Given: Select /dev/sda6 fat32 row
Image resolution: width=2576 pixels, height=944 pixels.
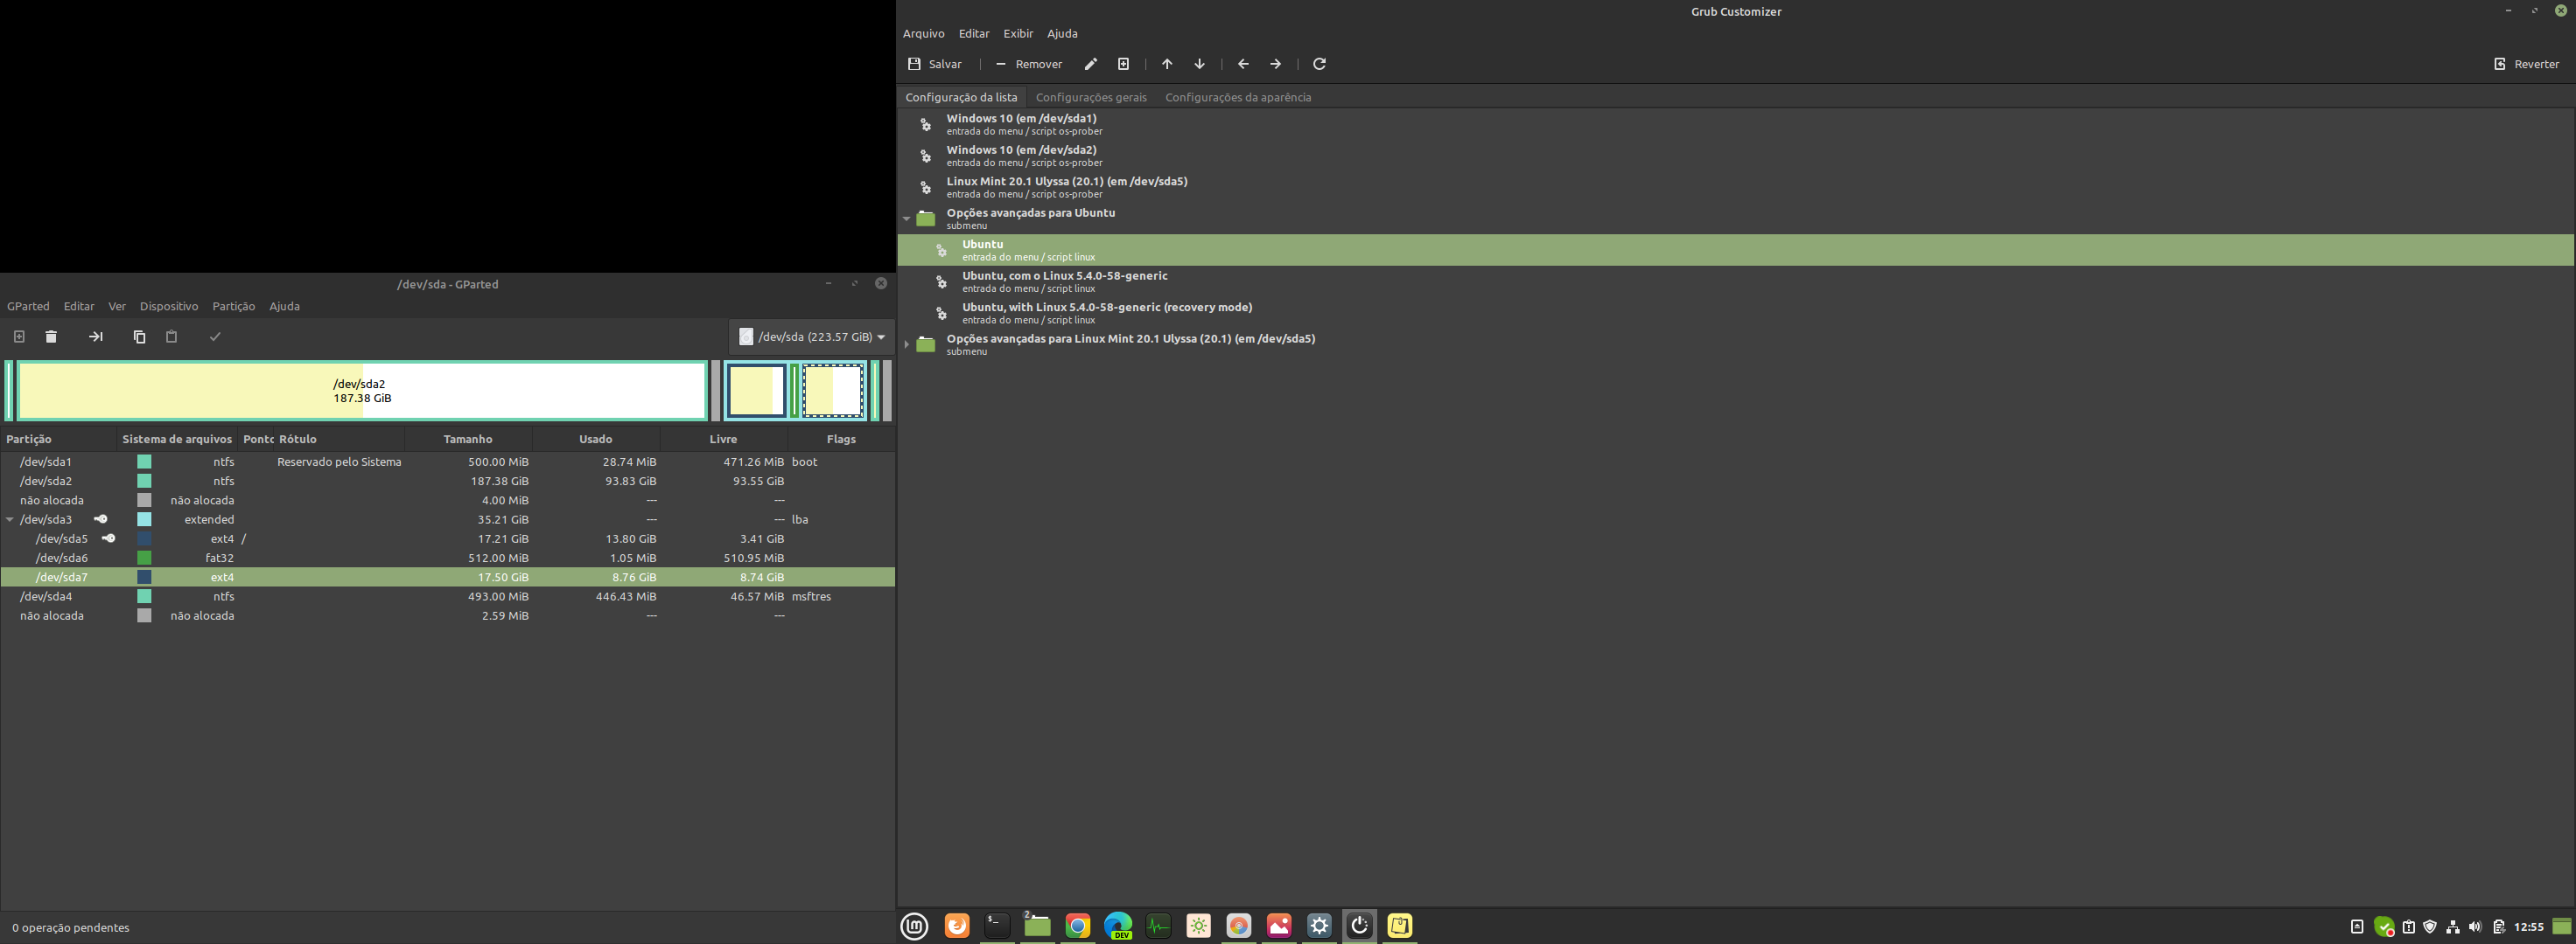Looking at the screenshot, I should tap(447, 558).
